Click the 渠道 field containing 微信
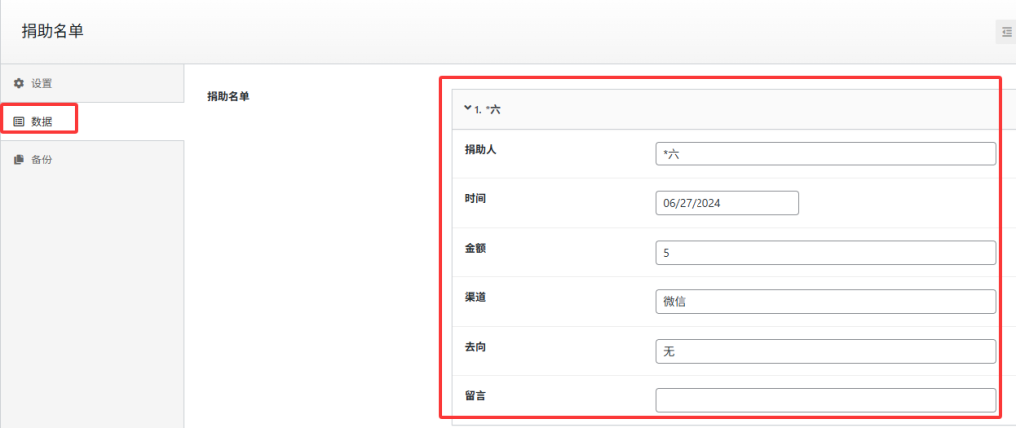The width and height of the screenshot is (1016, 428). pyautogui.click(x=825, y=302)
